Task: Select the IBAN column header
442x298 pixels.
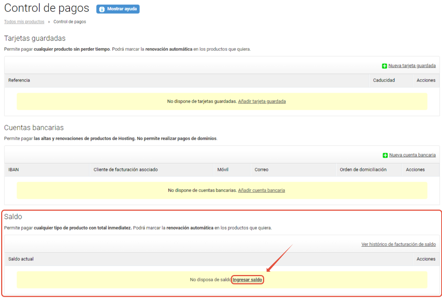Action: (13, 169)
